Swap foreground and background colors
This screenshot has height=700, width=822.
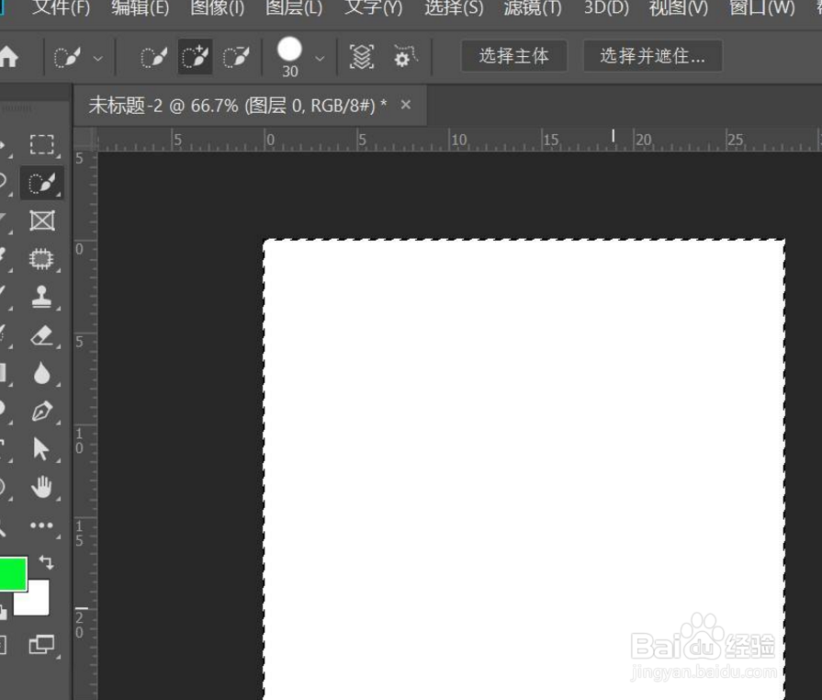tap(47, 562)
